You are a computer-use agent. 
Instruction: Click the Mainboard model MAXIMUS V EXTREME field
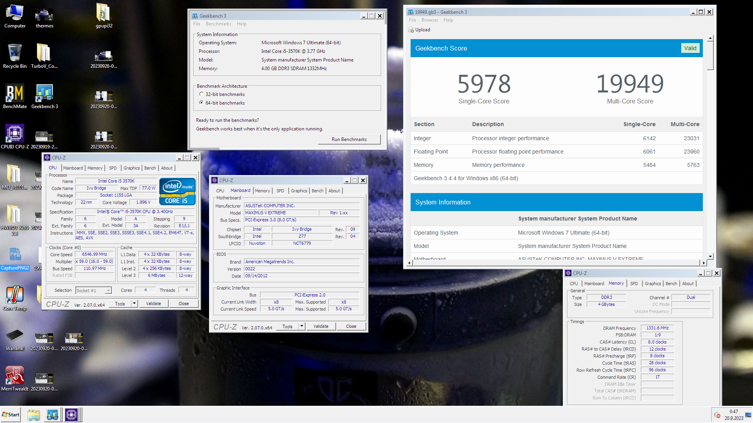[x=281, y=213]
